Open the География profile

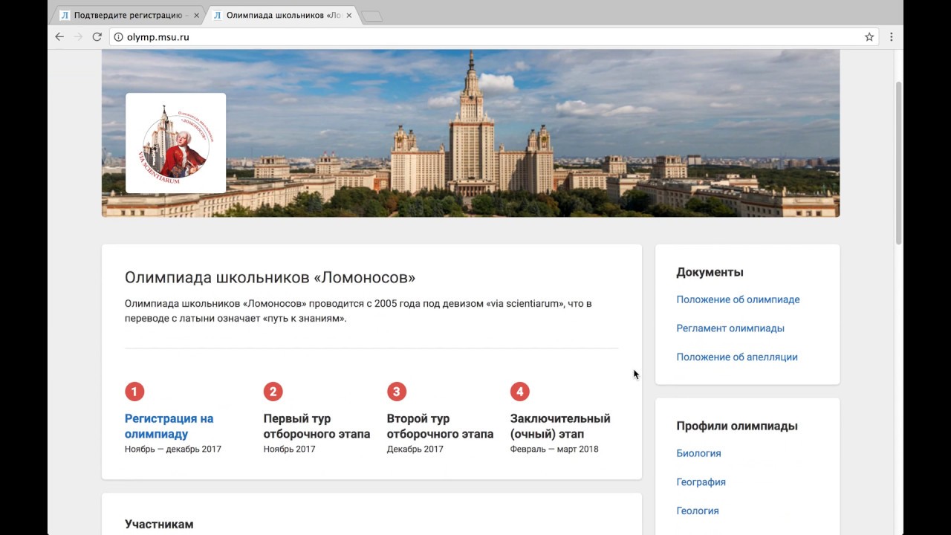(701, 482)
